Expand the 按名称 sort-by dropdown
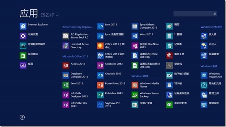 (50, 15)
